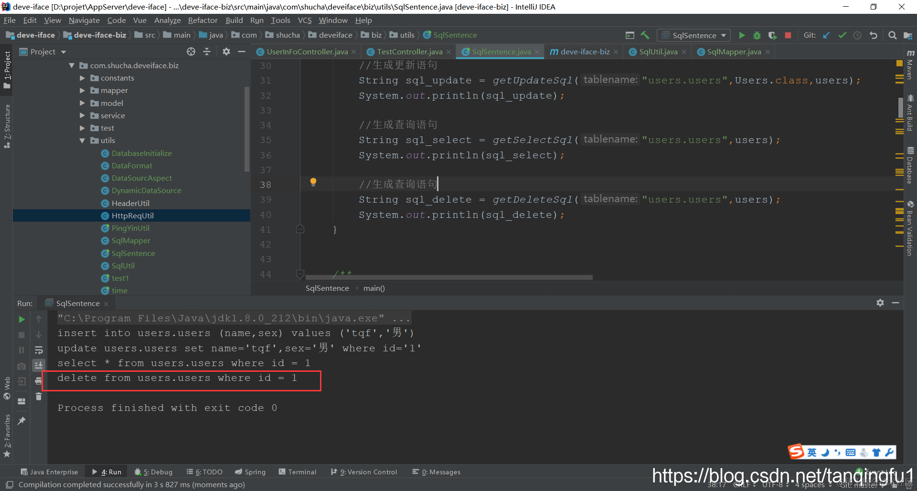The width and height of the screenshot is (917, 491).
Task: Open the Spring tool window
Action: 250,472
